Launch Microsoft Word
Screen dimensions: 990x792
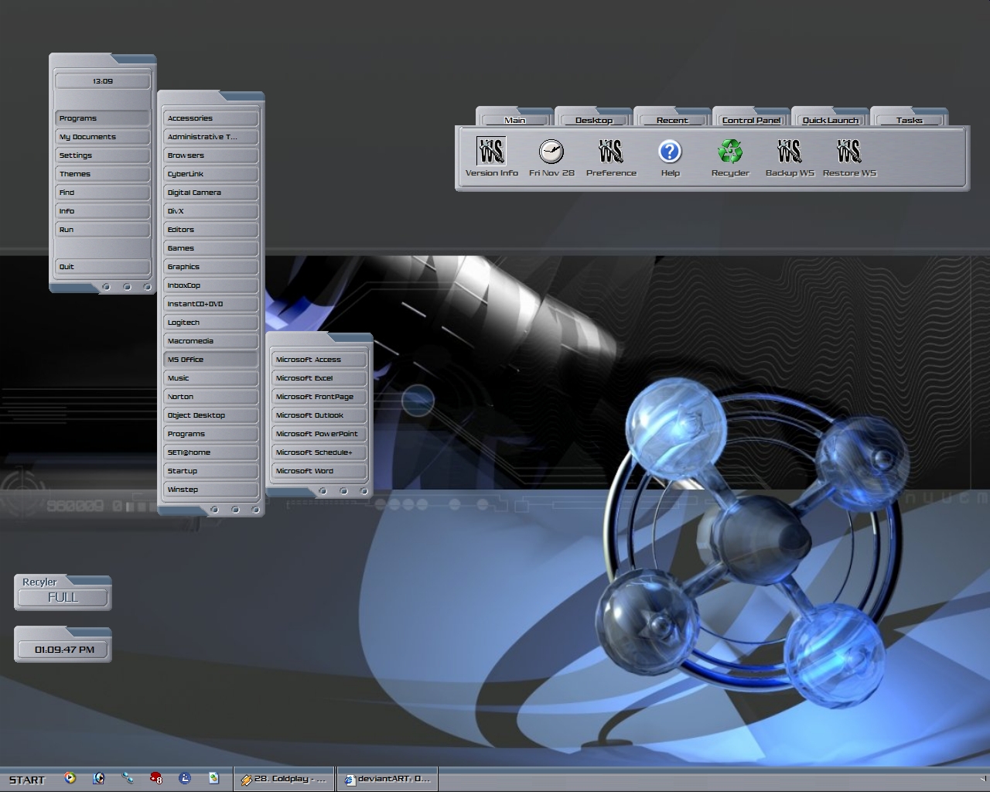(x=319, y=471)
